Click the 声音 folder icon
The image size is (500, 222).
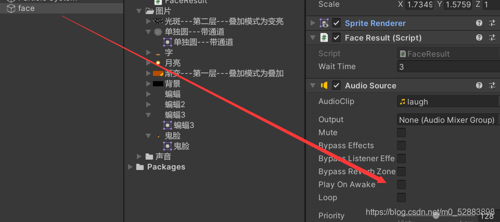[149, 156]
